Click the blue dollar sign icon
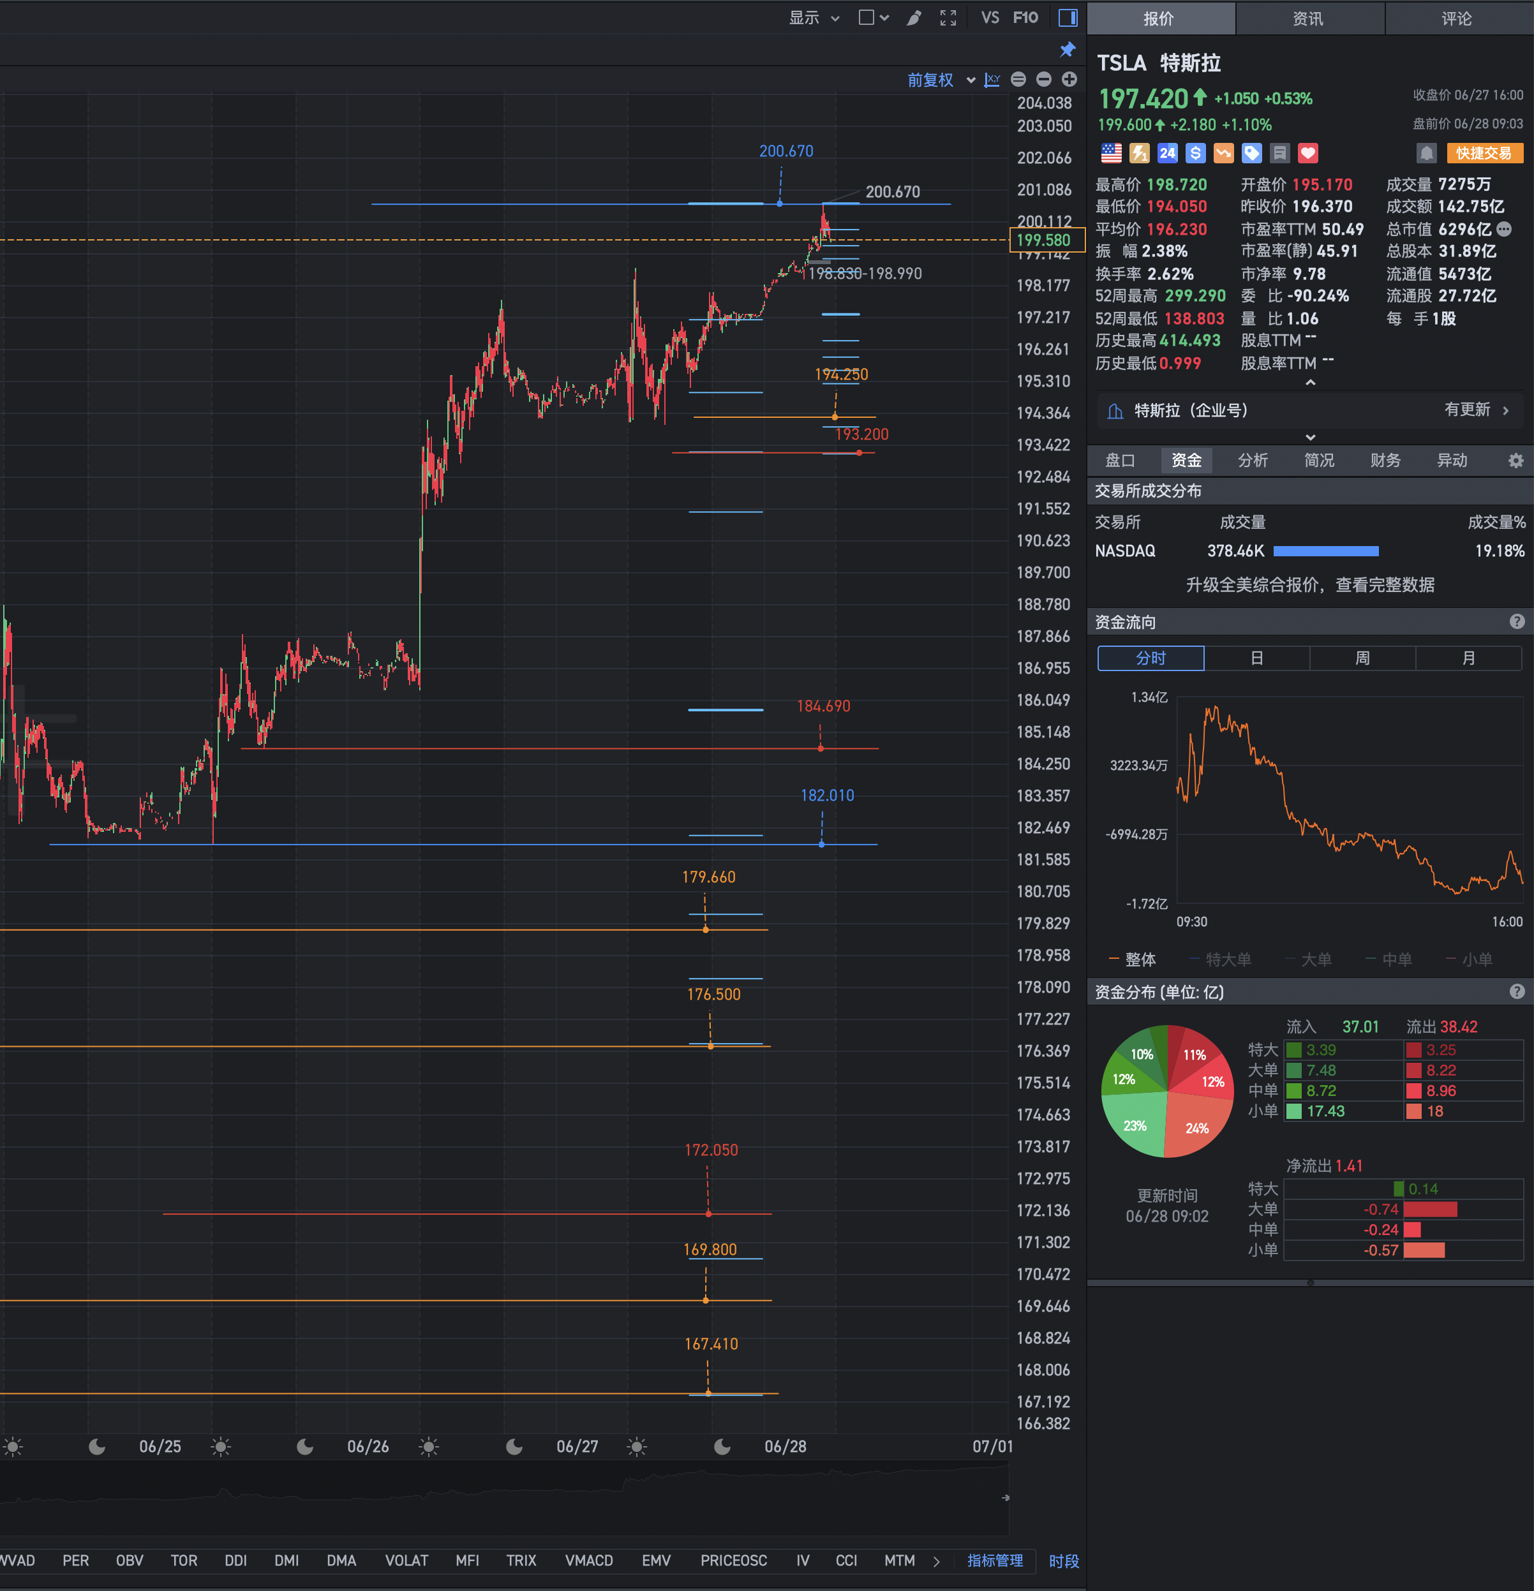 click(1195, 153)
